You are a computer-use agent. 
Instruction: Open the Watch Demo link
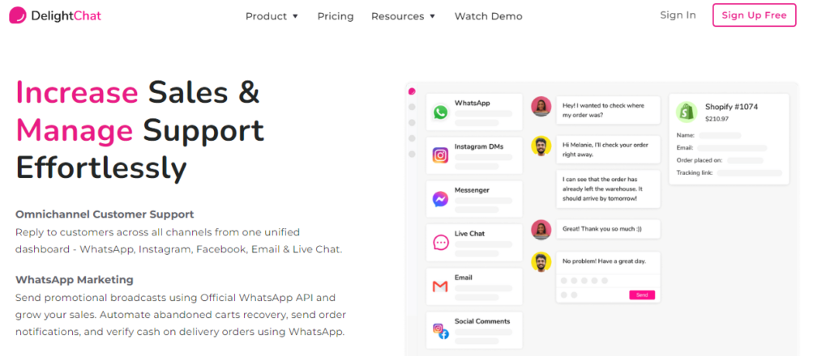pos(489,16)
